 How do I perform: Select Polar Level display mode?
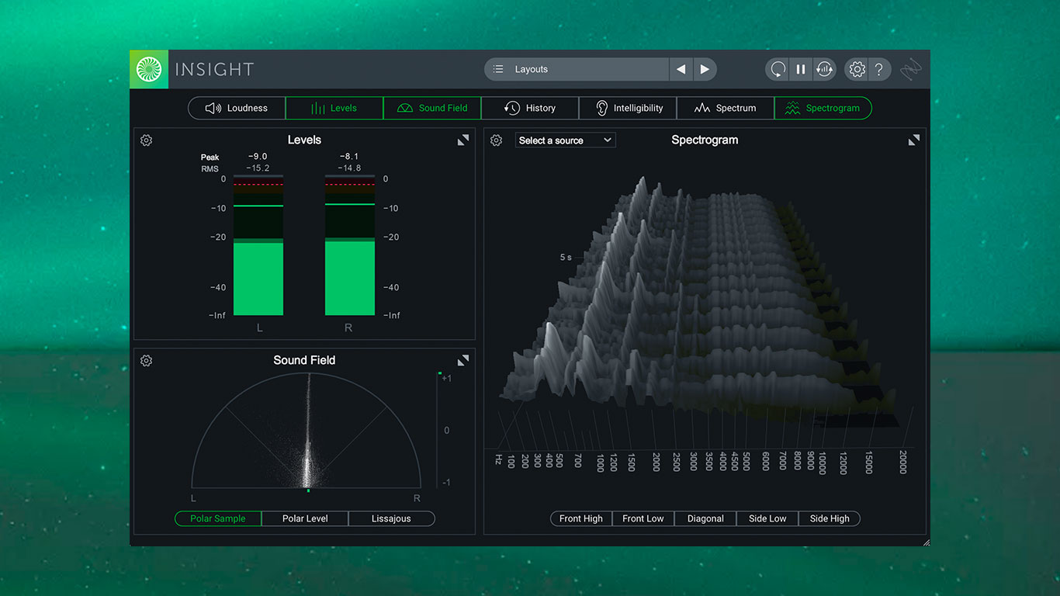(x=304, y=518)
